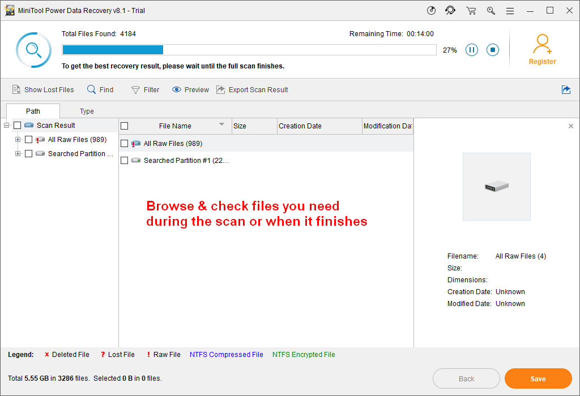
Task: Pause the running scan
Action: tap(472, 50)
